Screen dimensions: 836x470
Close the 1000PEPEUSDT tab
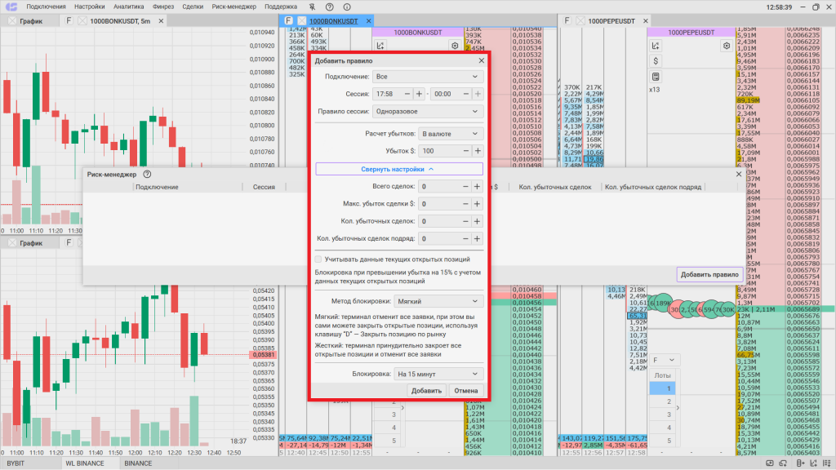click(x=646, y=20)
